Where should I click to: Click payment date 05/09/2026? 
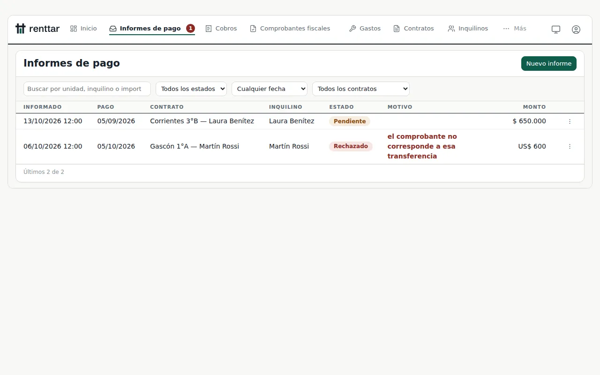click(116, 121)
